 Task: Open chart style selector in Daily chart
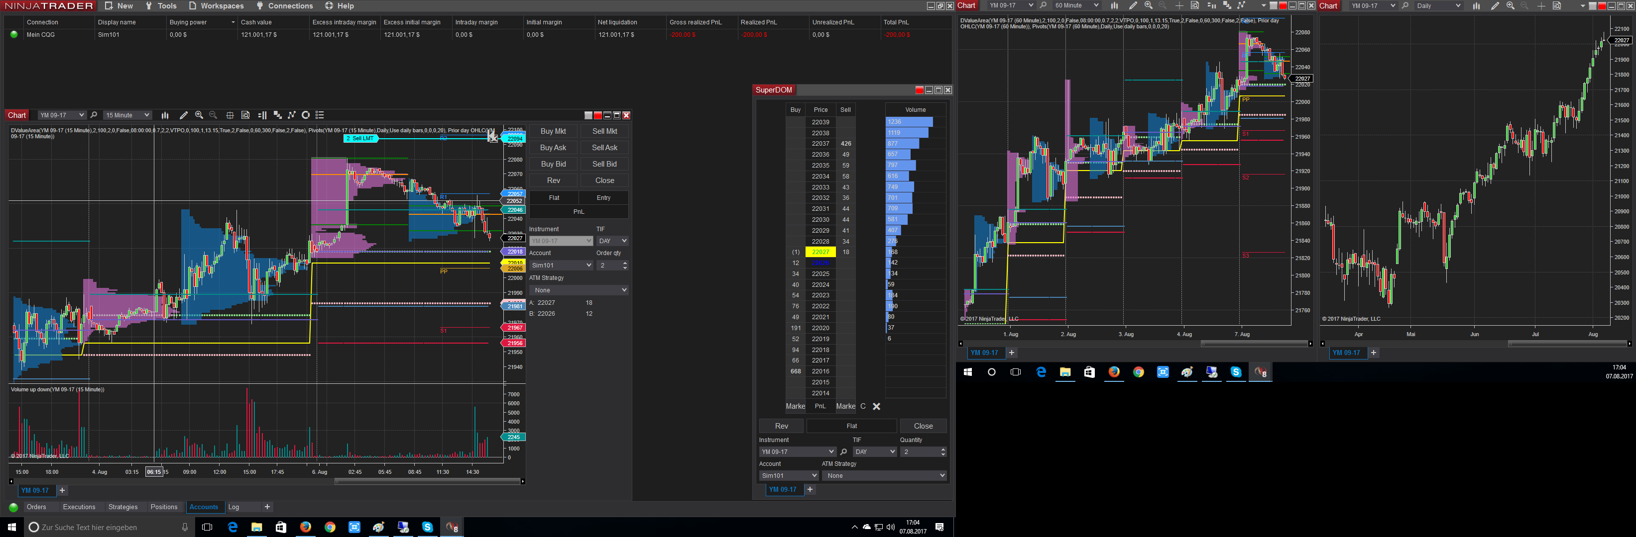tap(1477, 5)
